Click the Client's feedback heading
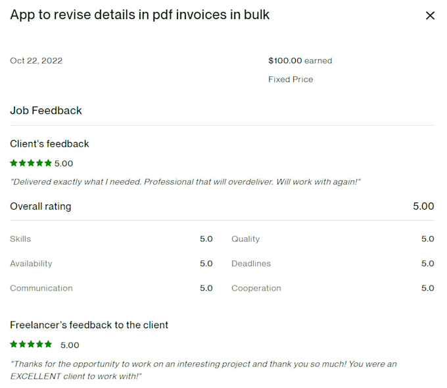Viewport: 447px width, 388px height. click(x=49, y=144)
